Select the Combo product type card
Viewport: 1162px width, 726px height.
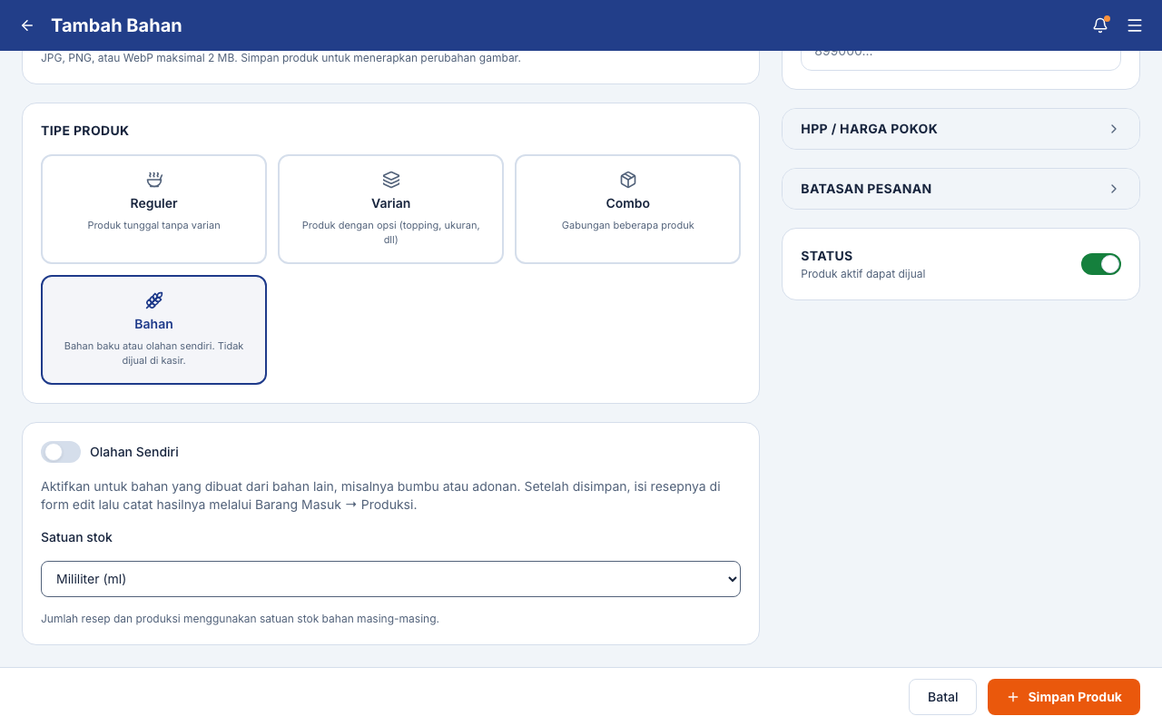628,210
